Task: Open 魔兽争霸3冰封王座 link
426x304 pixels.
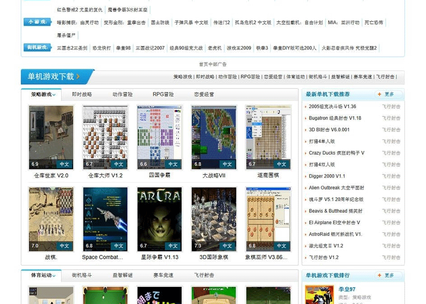Action: coord(127,10)
